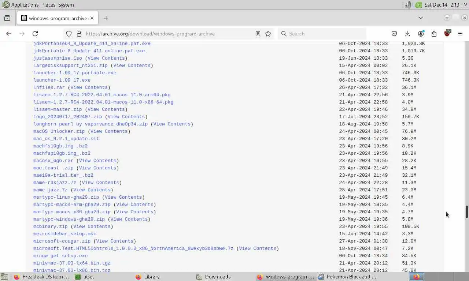Toggle reader view icon in address bar
The image size is (469, 281).
click(258, 34)
